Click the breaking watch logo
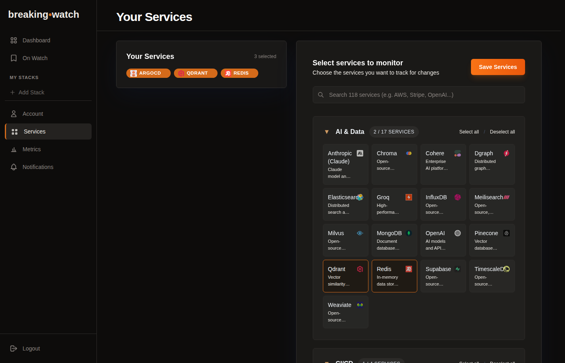 [44, 15]
